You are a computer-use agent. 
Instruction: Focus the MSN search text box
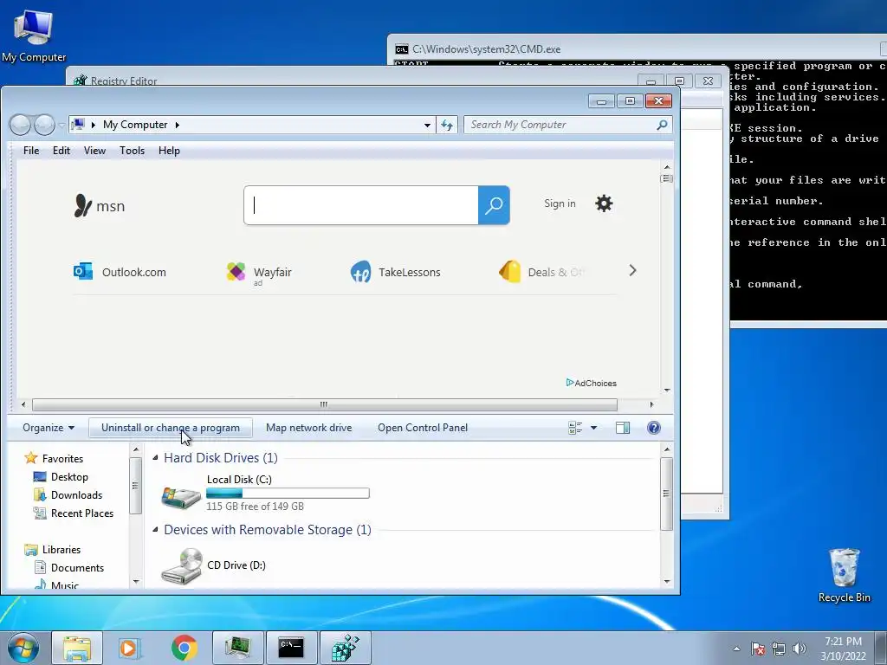[361, 204]
